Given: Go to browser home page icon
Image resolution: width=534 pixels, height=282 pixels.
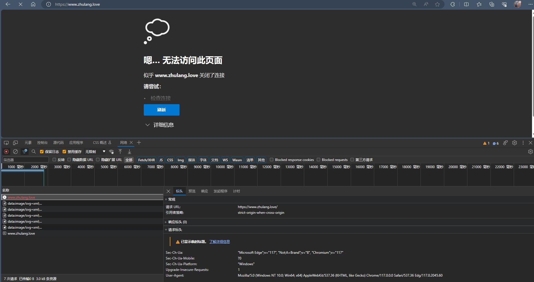Looking at the screenshot, I should [33, 4].
